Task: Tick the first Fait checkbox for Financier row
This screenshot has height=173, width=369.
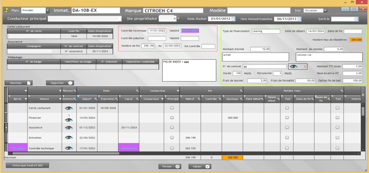Action: click(287, 117)
